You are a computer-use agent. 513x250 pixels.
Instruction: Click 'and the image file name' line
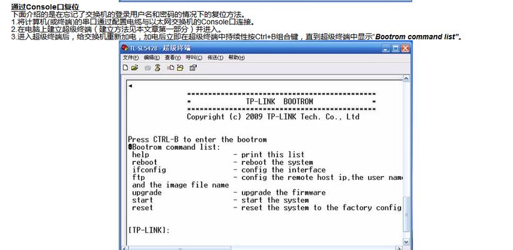[181, 185]
